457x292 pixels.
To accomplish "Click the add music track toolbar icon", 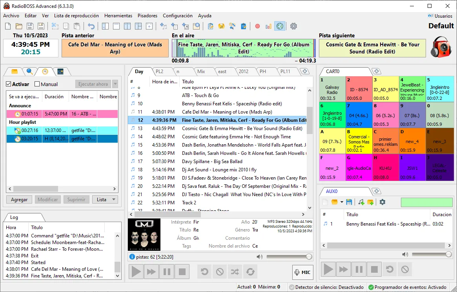I will [x=164, y=26].
